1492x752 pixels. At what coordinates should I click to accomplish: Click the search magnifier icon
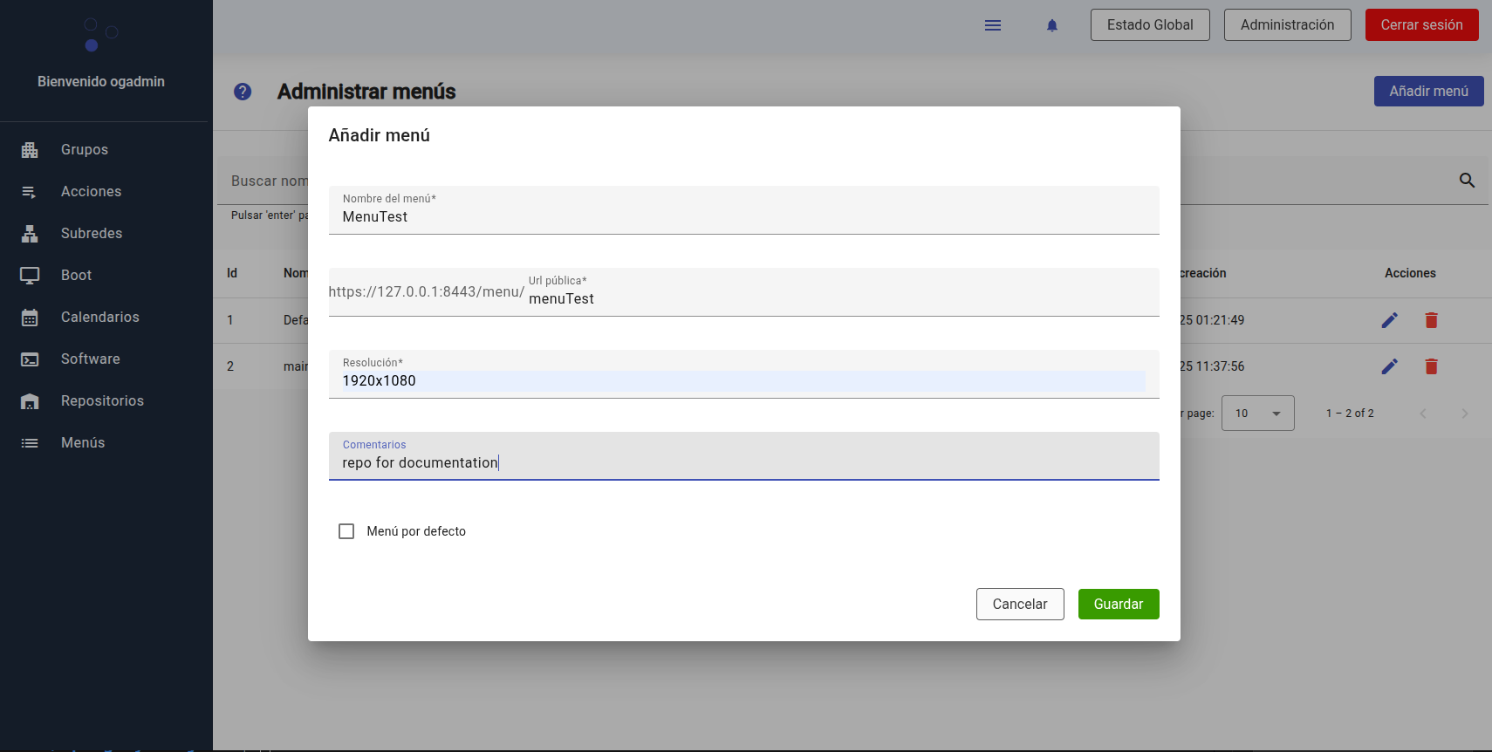point(1467,181)
